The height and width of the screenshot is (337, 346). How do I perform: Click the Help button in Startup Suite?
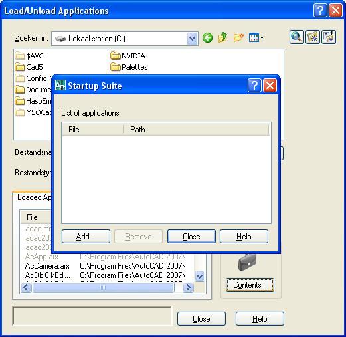click(x=244, y=237)
